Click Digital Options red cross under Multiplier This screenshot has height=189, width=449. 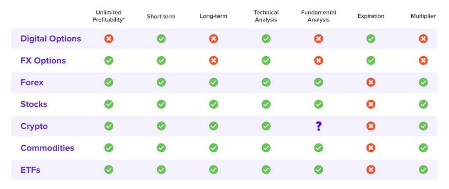click(423, 39)
